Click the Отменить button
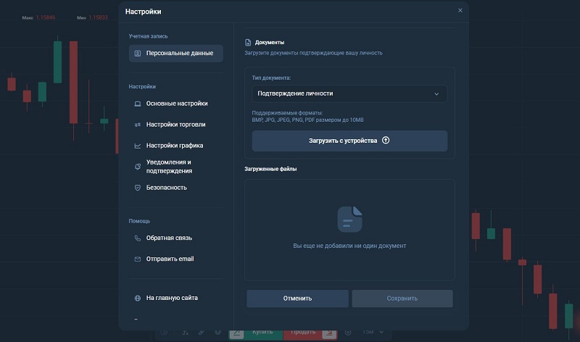580x342 pixels. pos(297,299)
